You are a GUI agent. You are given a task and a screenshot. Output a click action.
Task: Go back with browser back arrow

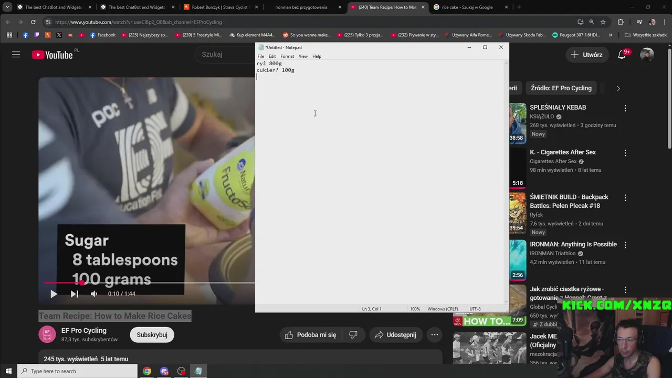pyautogui.click(x=8, y=22)
